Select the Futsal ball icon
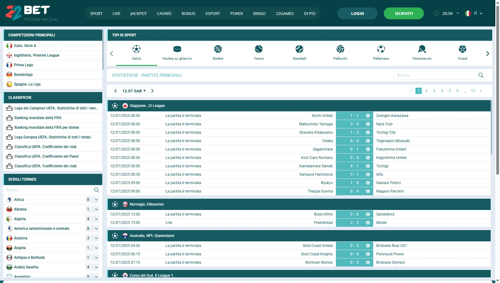 (462, 49)
